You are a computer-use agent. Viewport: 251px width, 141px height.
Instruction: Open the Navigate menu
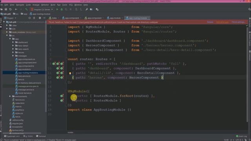pos(20,5)
